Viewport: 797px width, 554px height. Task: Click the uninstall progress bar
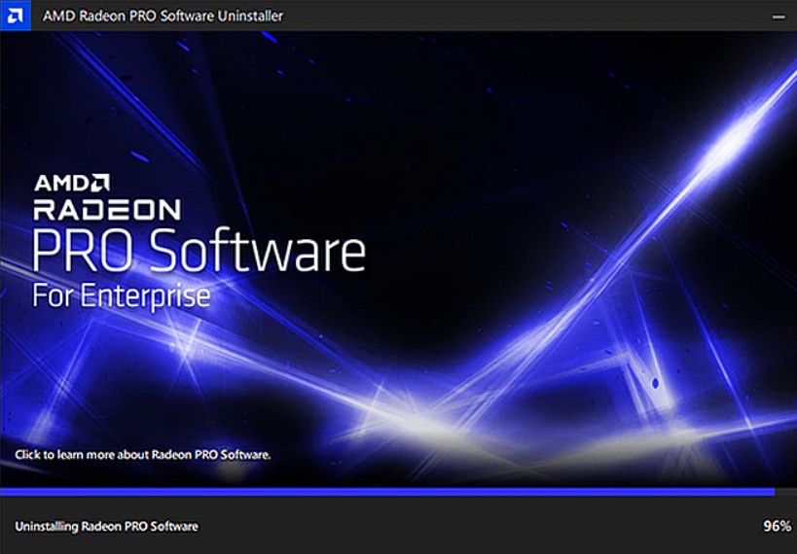[399, 492]
